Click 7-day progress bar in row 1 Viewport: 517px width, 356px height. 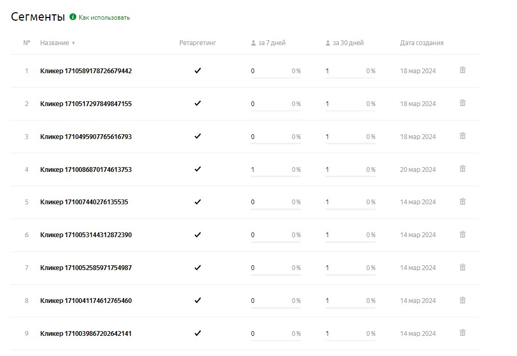pos(276,78)
